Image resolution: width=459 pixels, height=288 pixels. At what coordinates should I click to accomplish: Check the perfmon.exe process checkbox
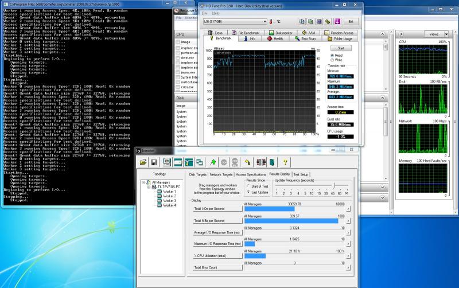pos(178,53)
